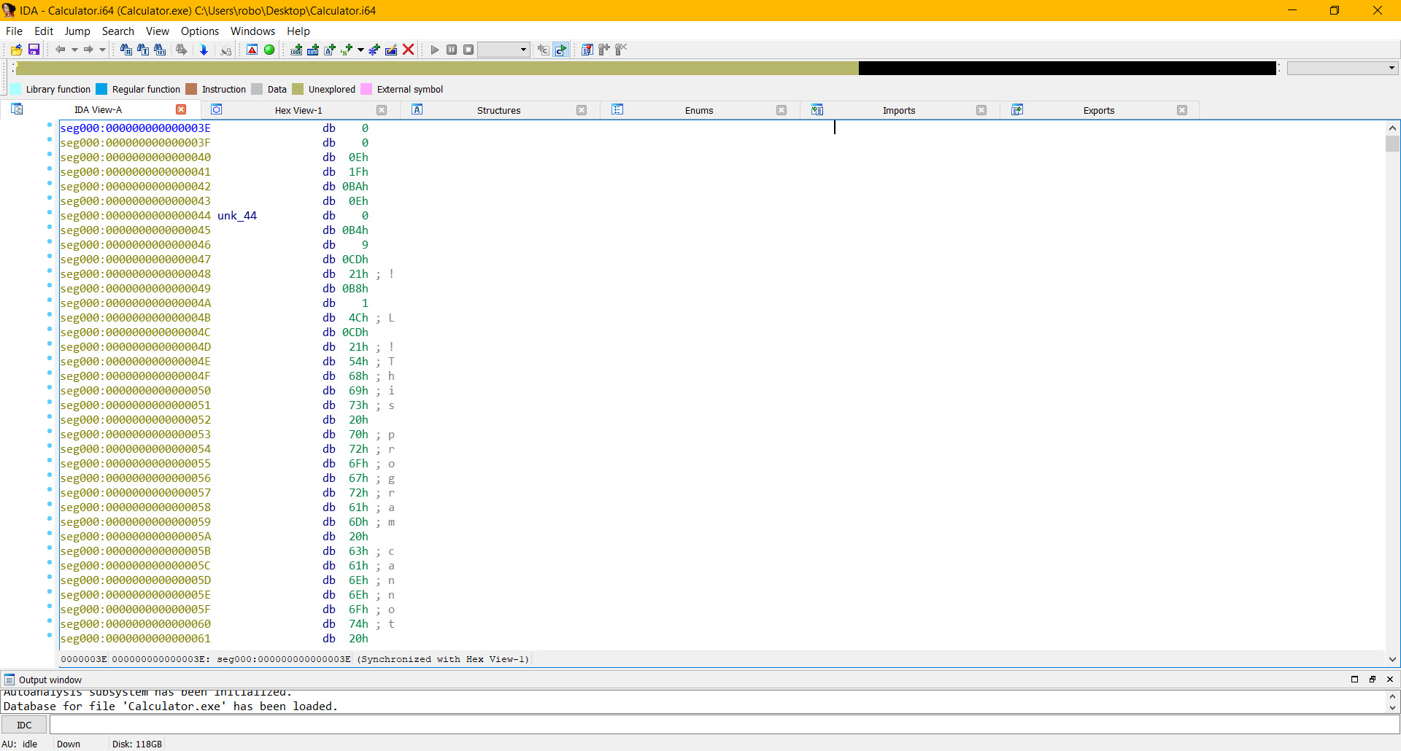The image size is (1401, 751).
Task: Click the black region of the navigation band
Action: click(x=1068, y=69)
